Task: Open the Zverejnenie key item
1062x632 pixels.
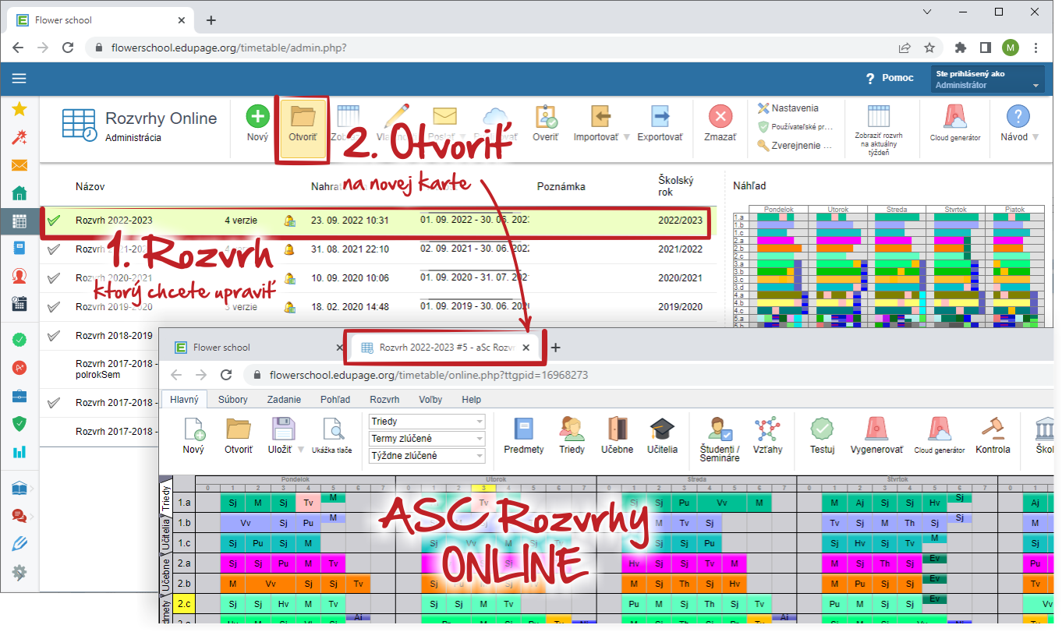Action: coord(795,145)
